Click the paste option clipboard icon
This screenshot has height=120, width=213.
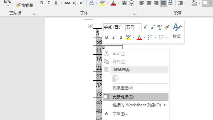pos(116,79)
